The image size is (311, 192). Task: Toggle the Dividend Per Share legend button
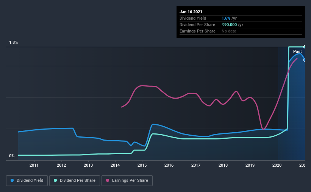75,181
